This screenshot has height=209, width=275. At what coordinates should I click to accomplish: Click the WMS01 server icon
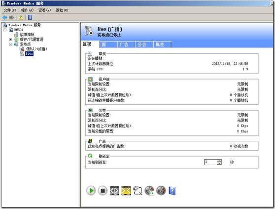(11, 30)
